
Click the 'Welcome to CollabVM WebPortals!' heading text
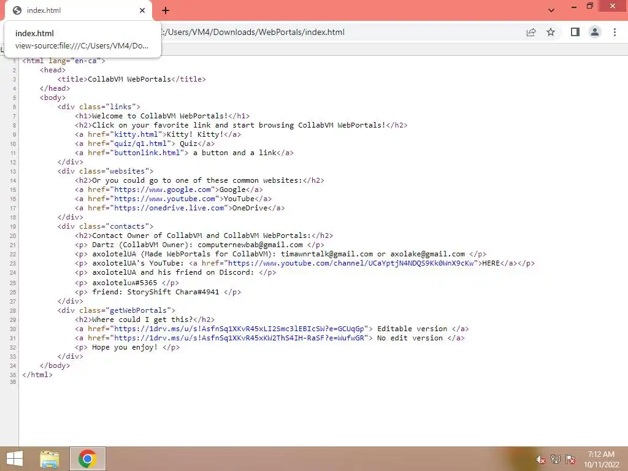[x=160, y=116]
